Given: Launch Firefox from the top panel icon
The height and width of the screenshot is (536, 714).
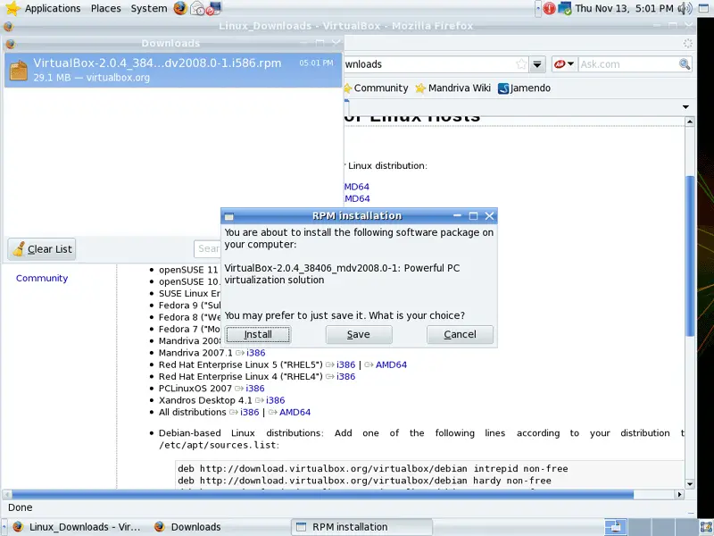Looking at the screenshot, I should coord(180,8).
